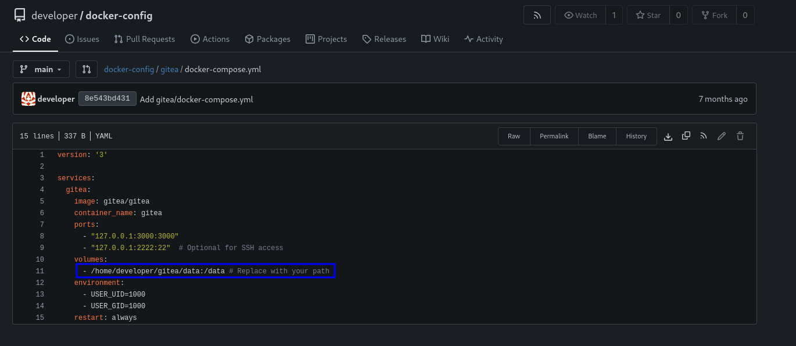796x346 pixels.
Task: Download the docker-compose.yml file
Action: click(x=668, y=136)
